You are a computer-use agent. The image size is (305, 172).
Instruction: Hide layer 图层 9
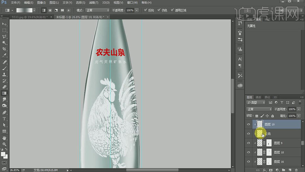pos(248,143)
